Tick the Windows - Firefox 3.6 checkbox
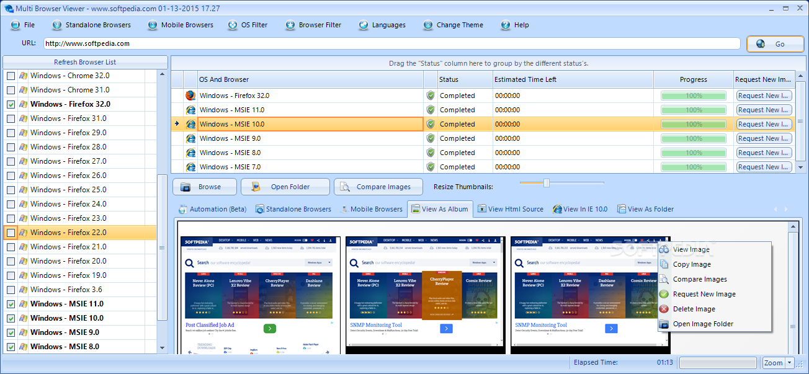Image resolution: width=809 pixels, height=374 pixels. [x=11, y=290]
